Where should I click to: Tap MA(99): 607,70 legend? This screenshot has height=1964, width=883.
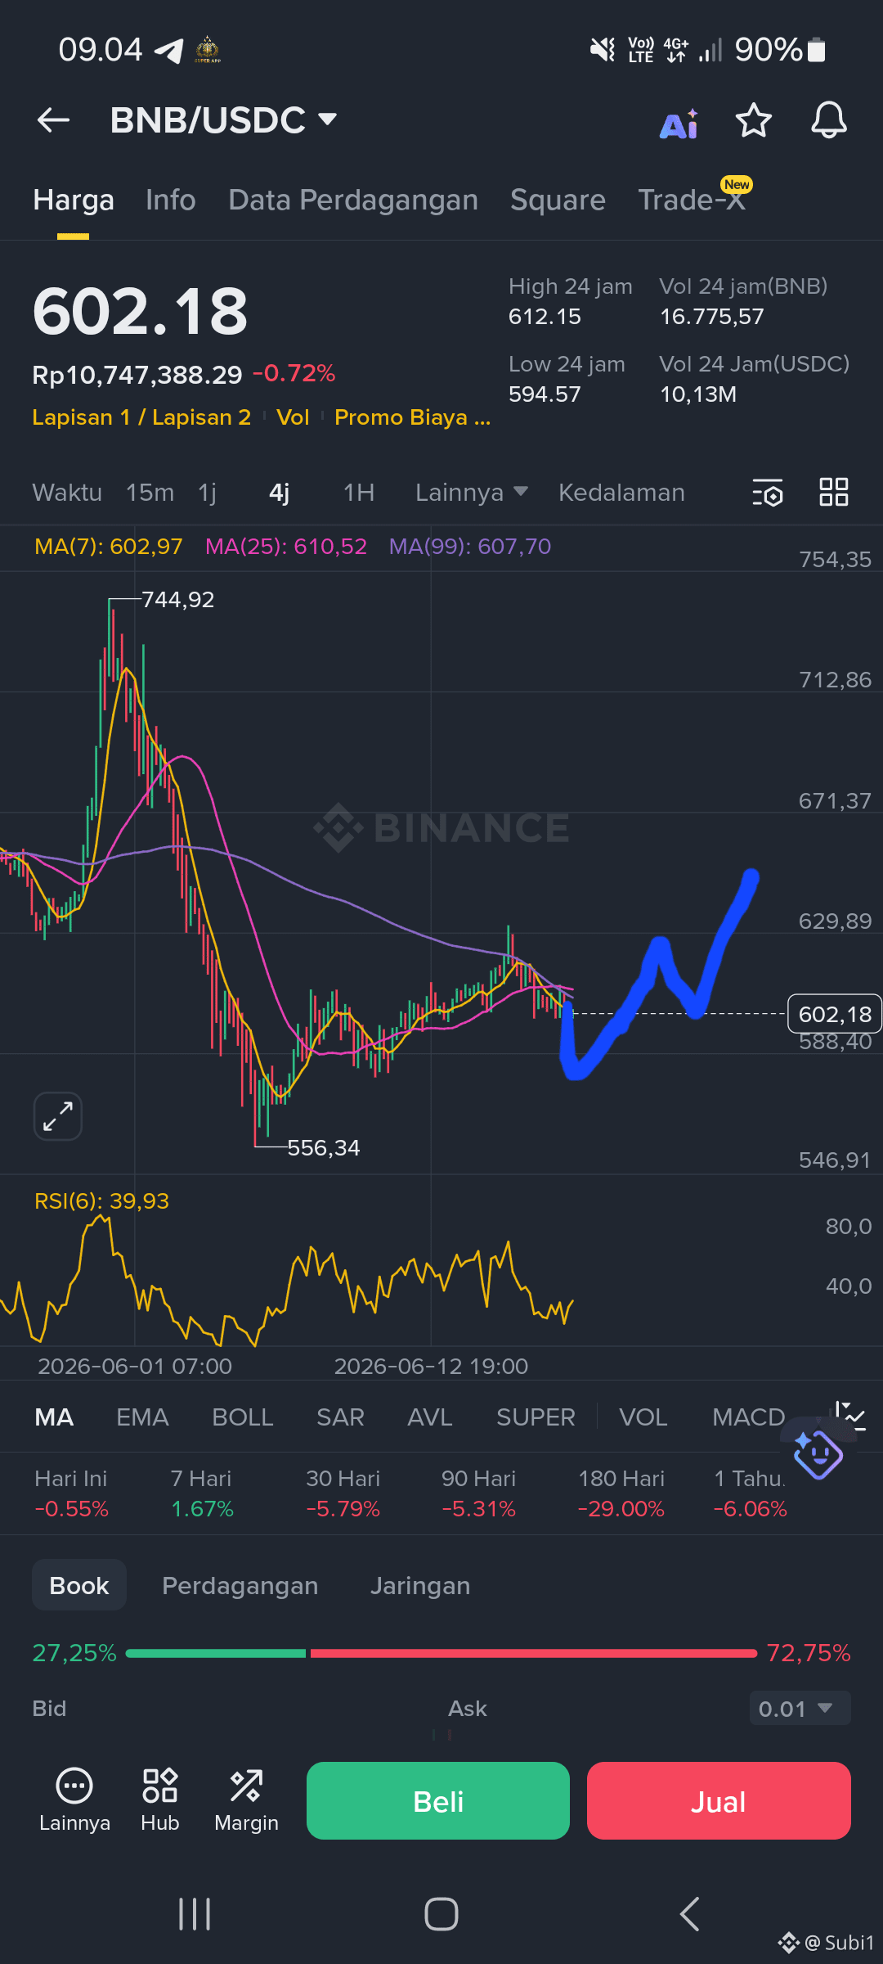470,547
